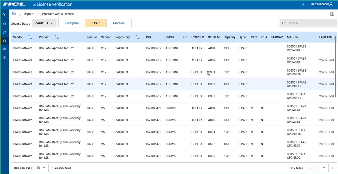Select the Reports icon in the sidebar
The width and height of the screenshot is (338, 174).
4,41
